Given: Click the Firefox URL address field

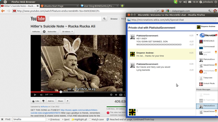Looking at the screenshot, I should (83, 11).
